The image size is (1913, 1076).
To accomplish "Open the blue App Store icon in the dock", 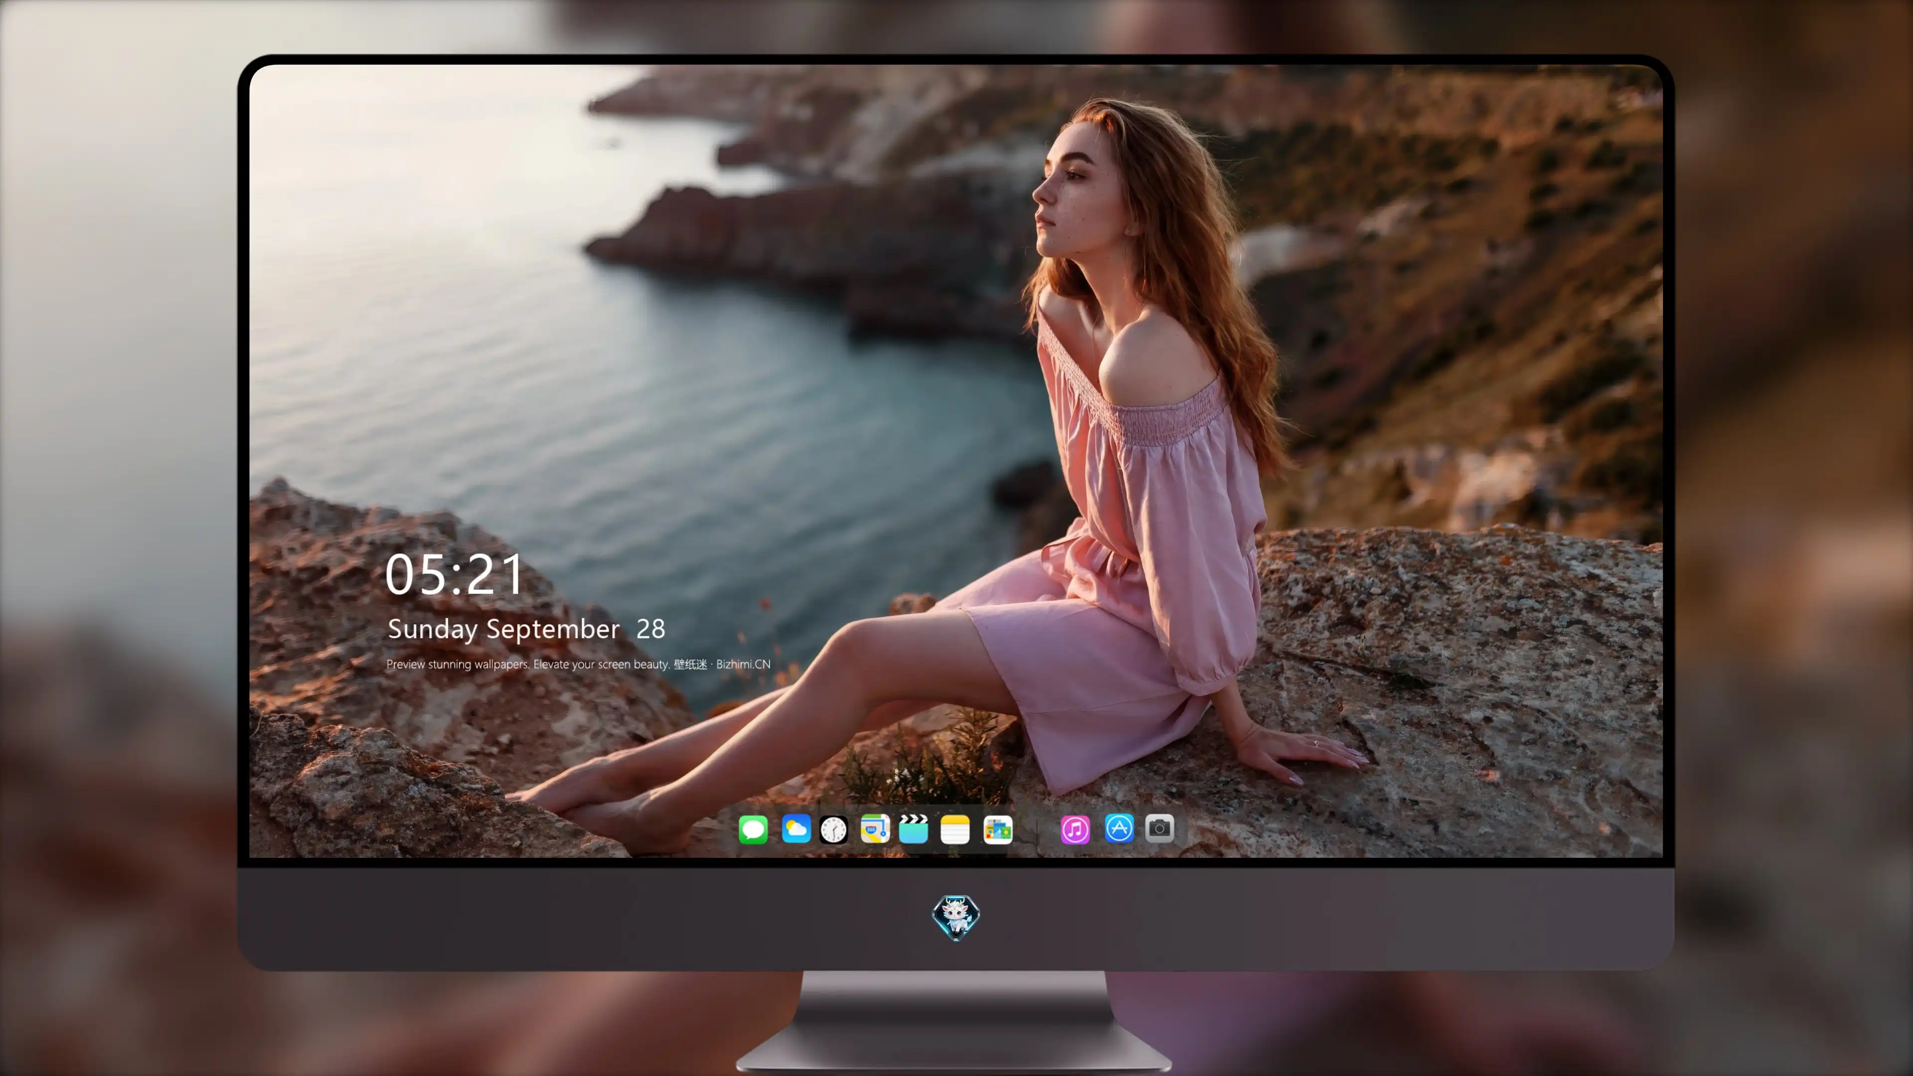I will [1119, 828].
